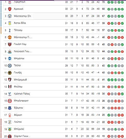Click Aston Villa's first red loss icon
The width and height of the screenshot is (126, 139).
click(x=109, y=24)
